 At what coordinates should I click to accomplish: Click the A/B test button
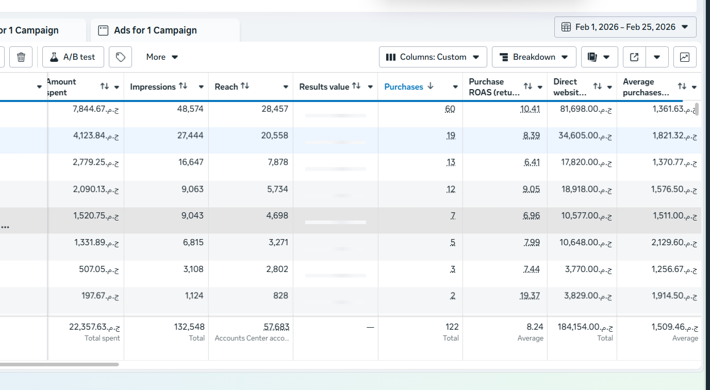point(73,57)
